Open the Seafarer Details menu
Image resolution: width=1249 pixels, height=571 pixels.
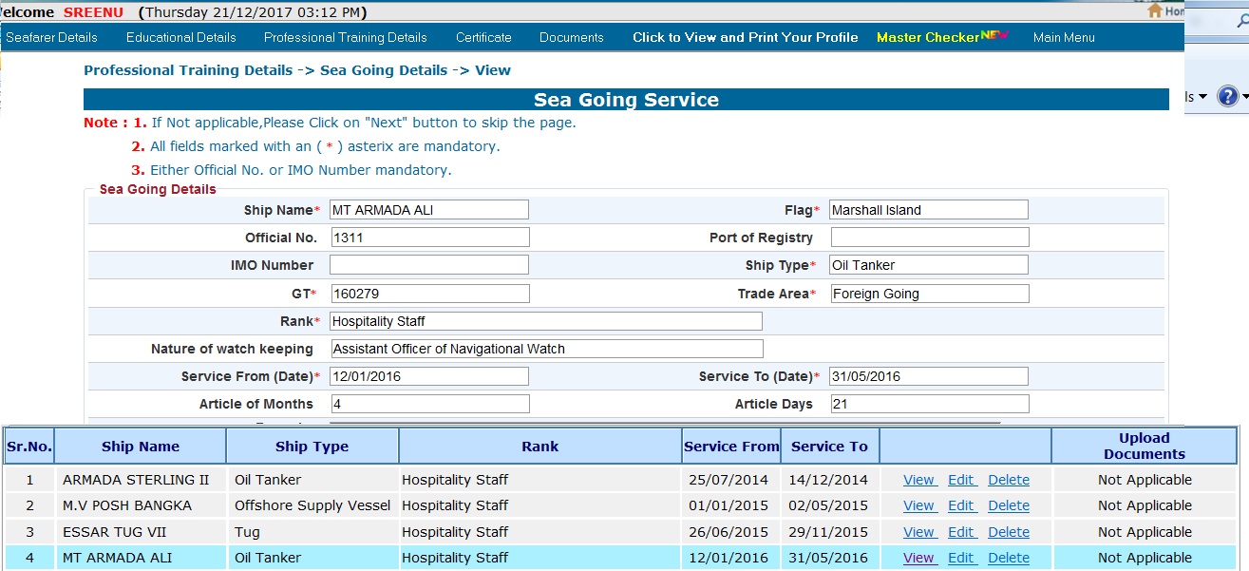[x=51, y=37]
